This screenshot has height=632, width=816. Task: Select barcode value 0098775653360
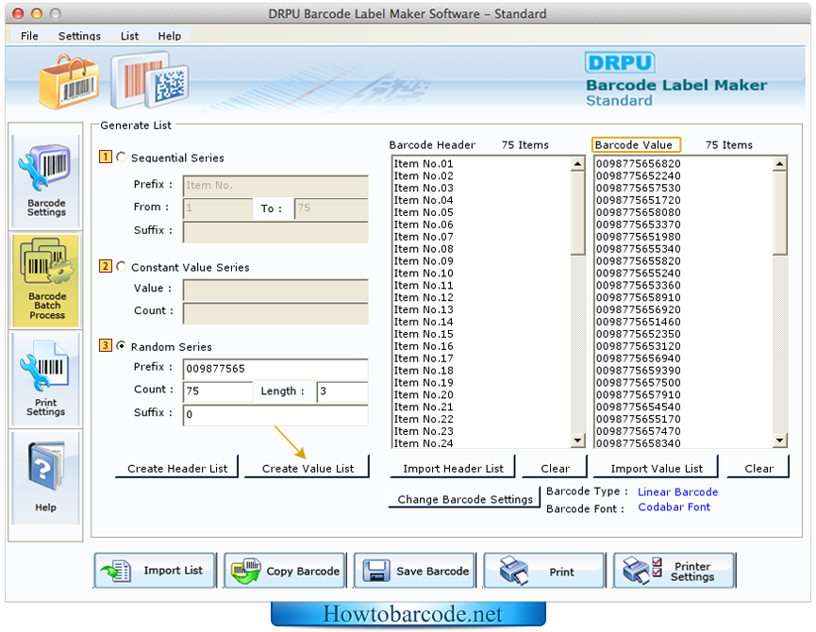[x=684, y=285]
